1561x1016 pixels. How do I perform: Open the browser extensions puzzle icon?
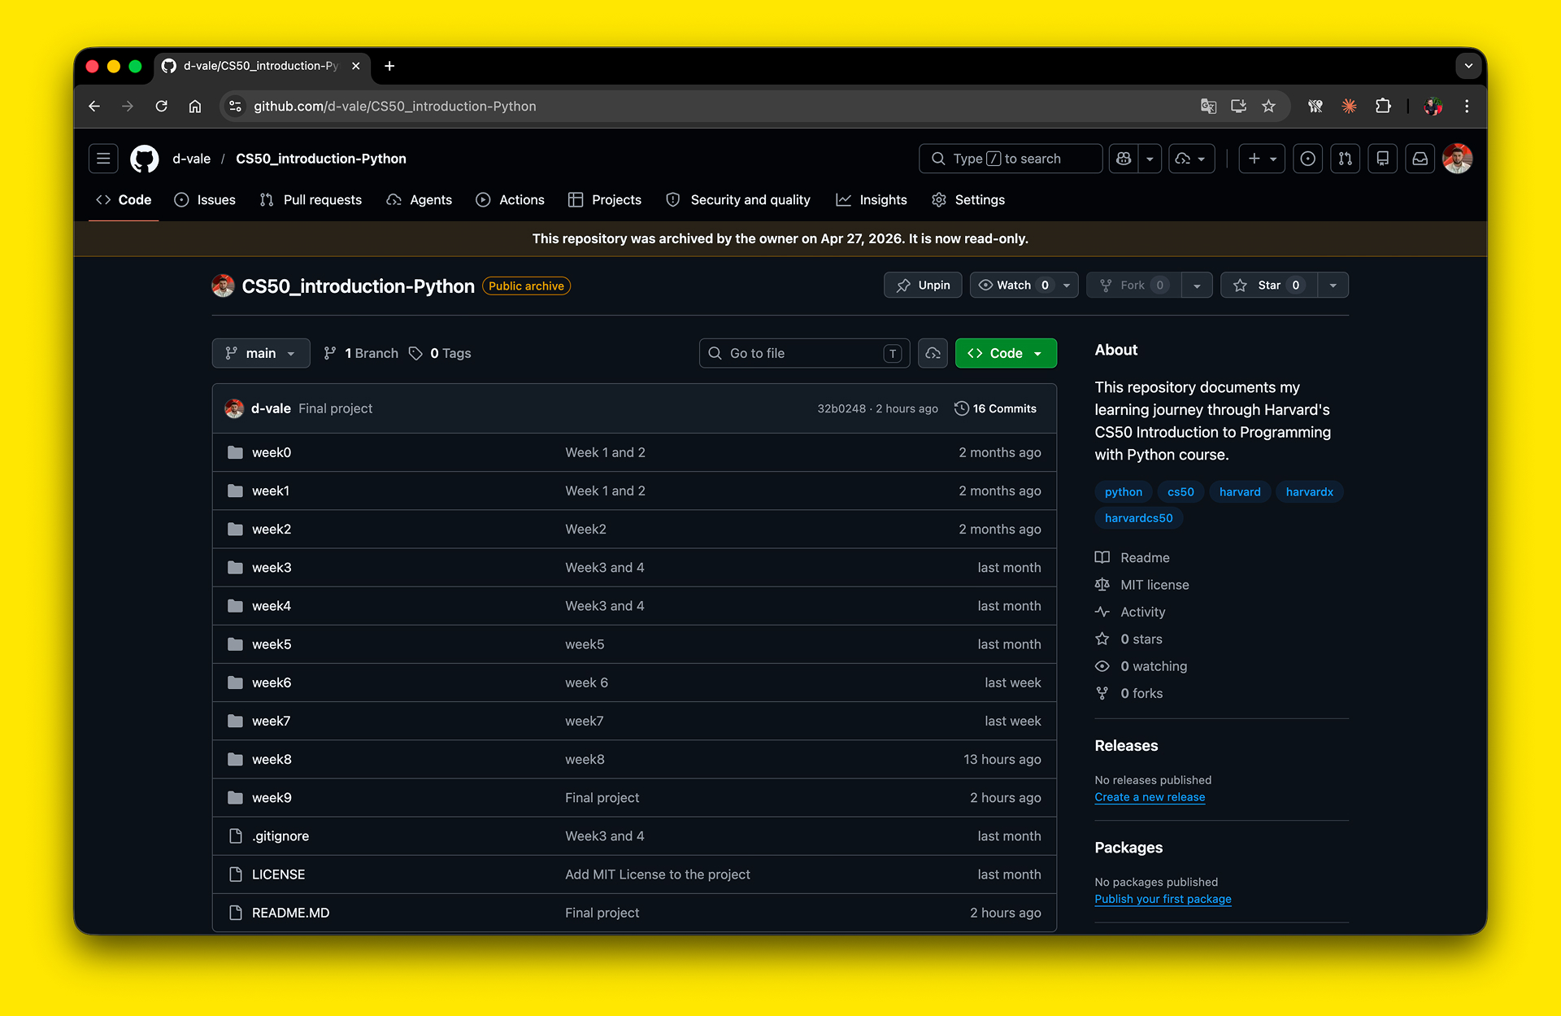[1383, 107]
